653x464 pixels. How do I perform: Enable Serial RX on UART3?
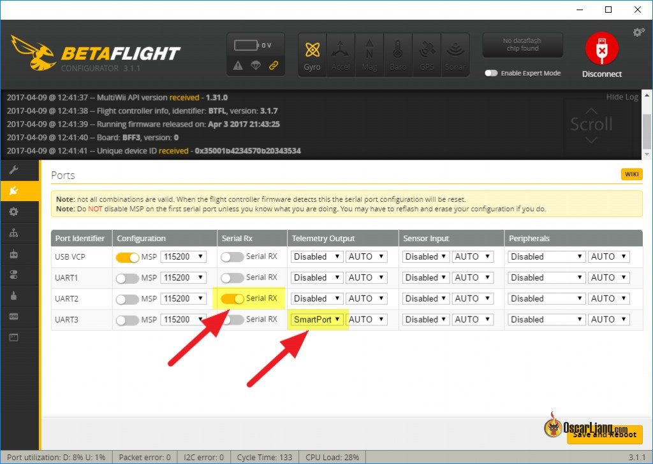pos(232,320)
